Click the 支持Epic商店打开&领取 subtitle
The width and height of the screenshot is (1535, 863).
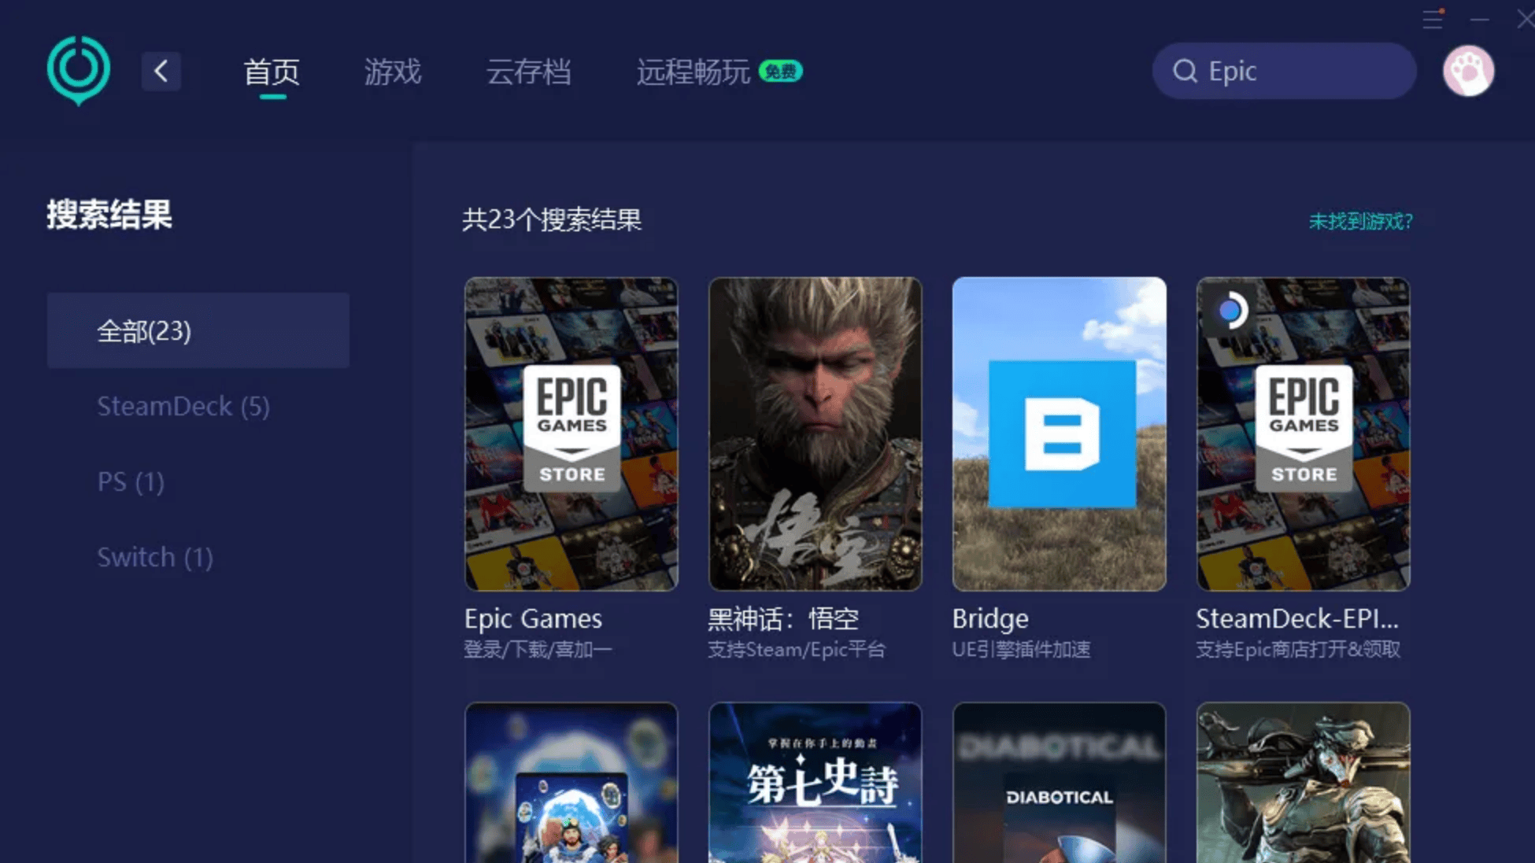[1298, 649]
